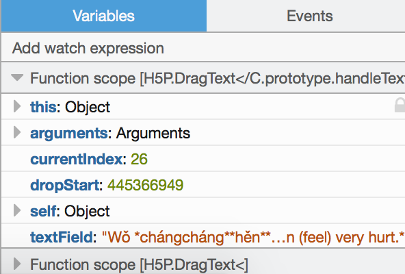Click the Add watch expression field

click(x=203, y=48)
